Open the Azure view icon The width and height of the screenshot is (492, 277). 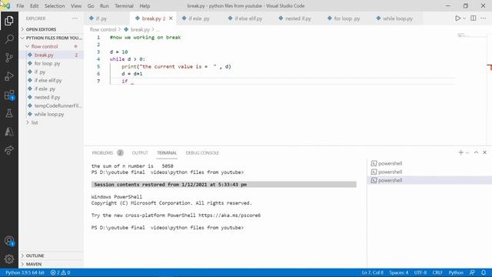pyautogui.click(x=9, y=132)
